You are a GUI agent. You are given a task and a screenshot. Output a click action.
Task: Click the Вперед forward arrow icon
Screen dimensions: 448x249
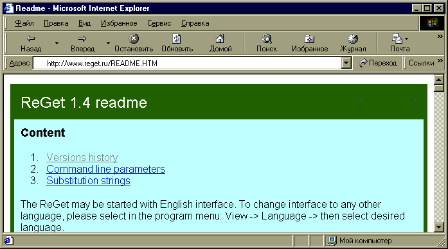[x=82, y=39]
